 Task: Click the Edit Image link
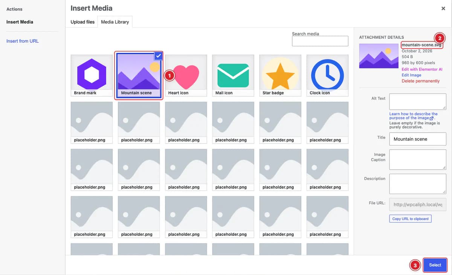point(411,75)
